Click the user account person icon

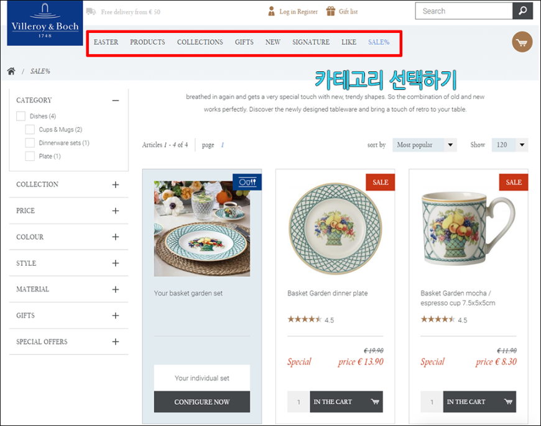point(272,11)
